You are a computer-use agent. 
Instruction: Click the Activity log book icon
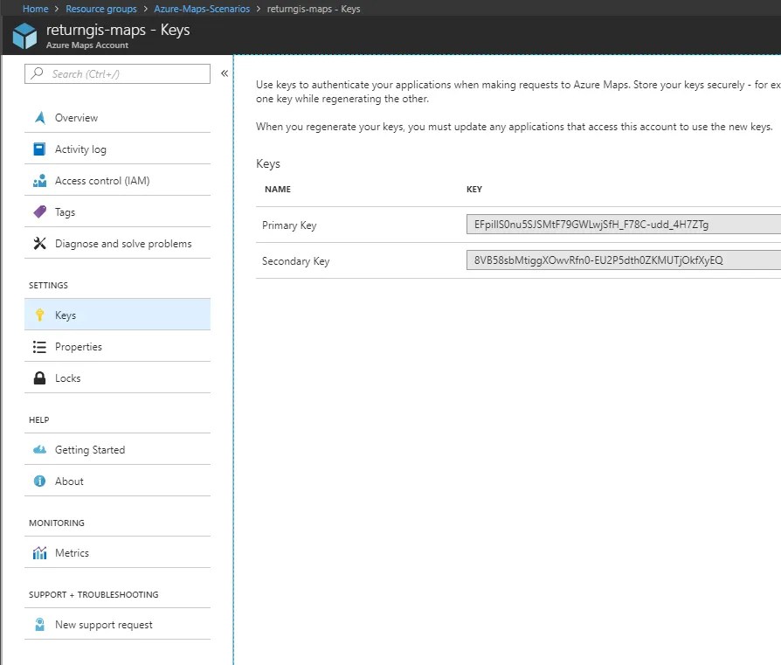tap(39, 149)
